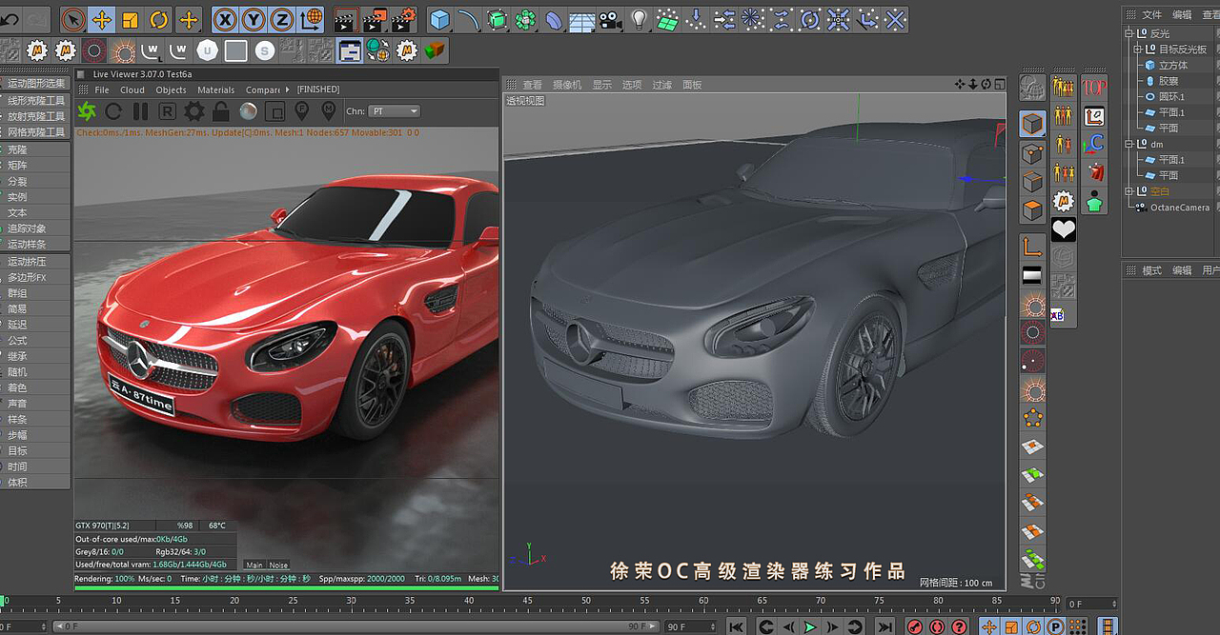1220x635 pixels.
Task: Record active objects keyframe button
Action: (x=915, y=626)
